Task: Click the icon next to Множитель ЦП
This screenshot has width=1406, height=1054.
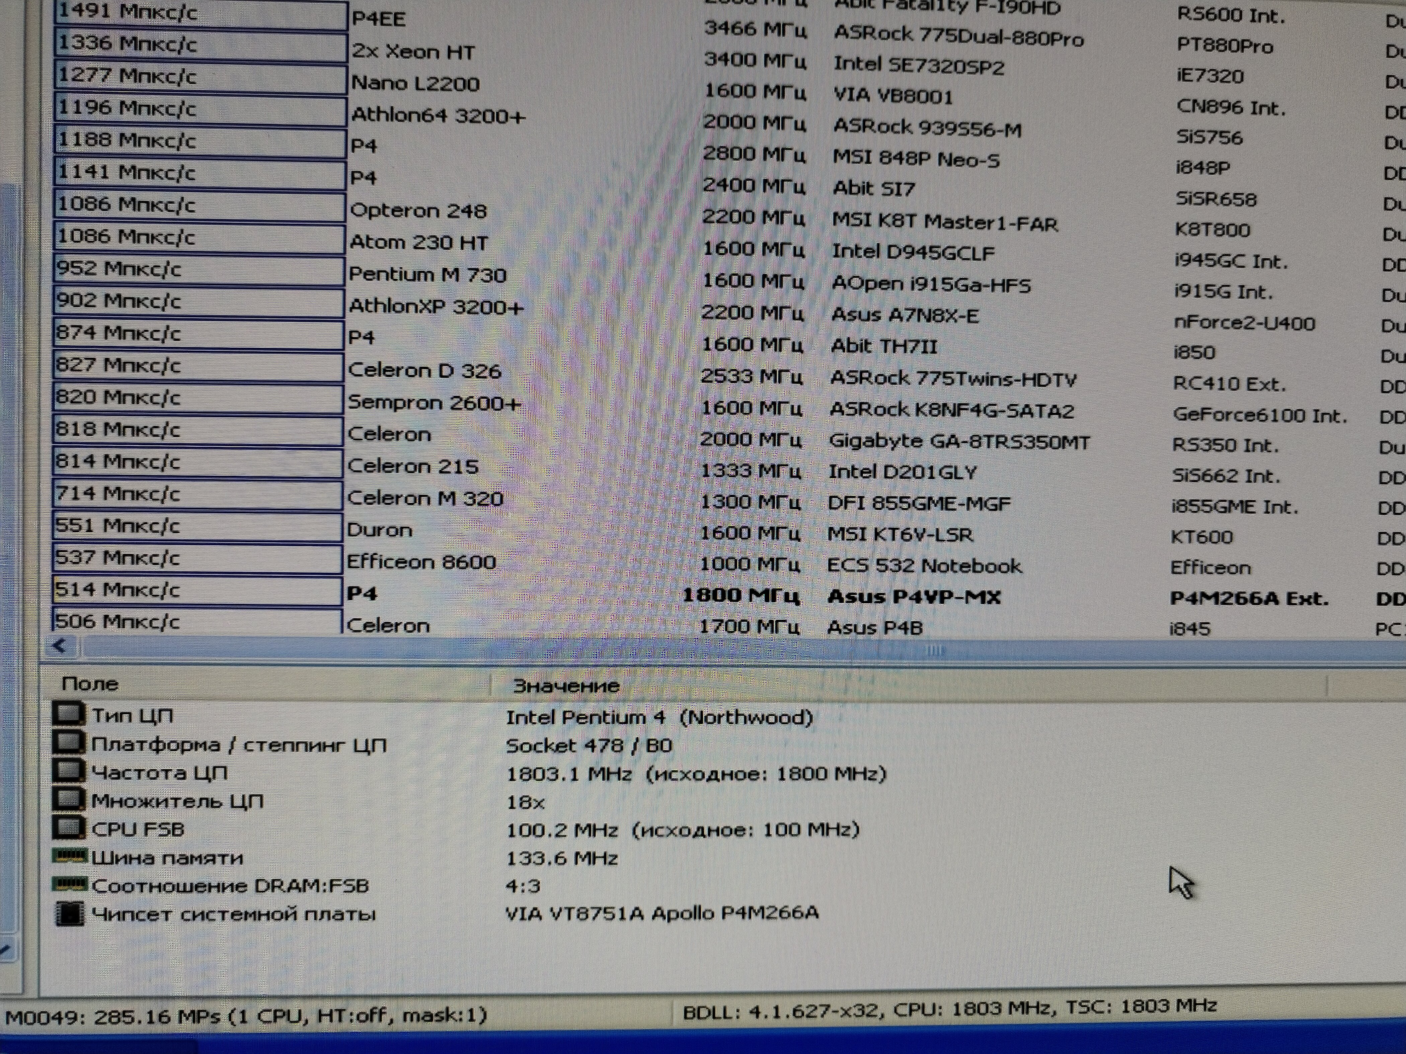Action: pyautogui.click(x=68, y=799)
